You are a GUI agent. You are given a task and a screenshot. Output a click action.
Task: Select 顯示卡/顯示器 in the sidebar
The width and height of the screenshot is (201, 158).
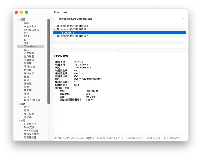tap(32, 100)
